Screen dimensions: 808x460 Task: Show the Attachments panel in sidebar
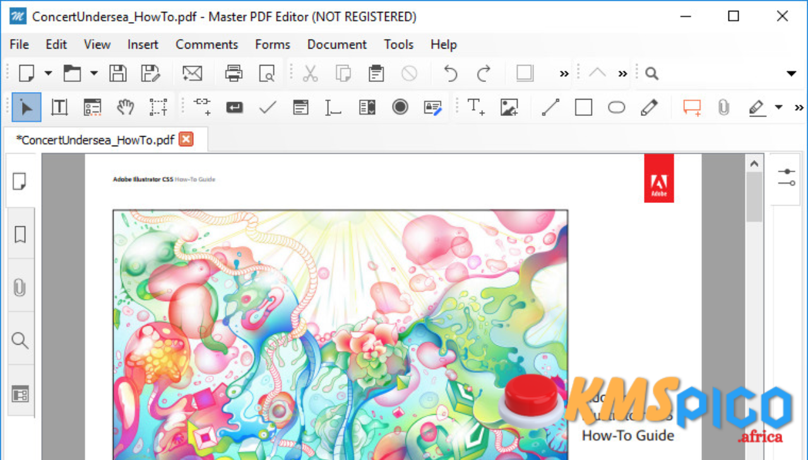[20, 287]
